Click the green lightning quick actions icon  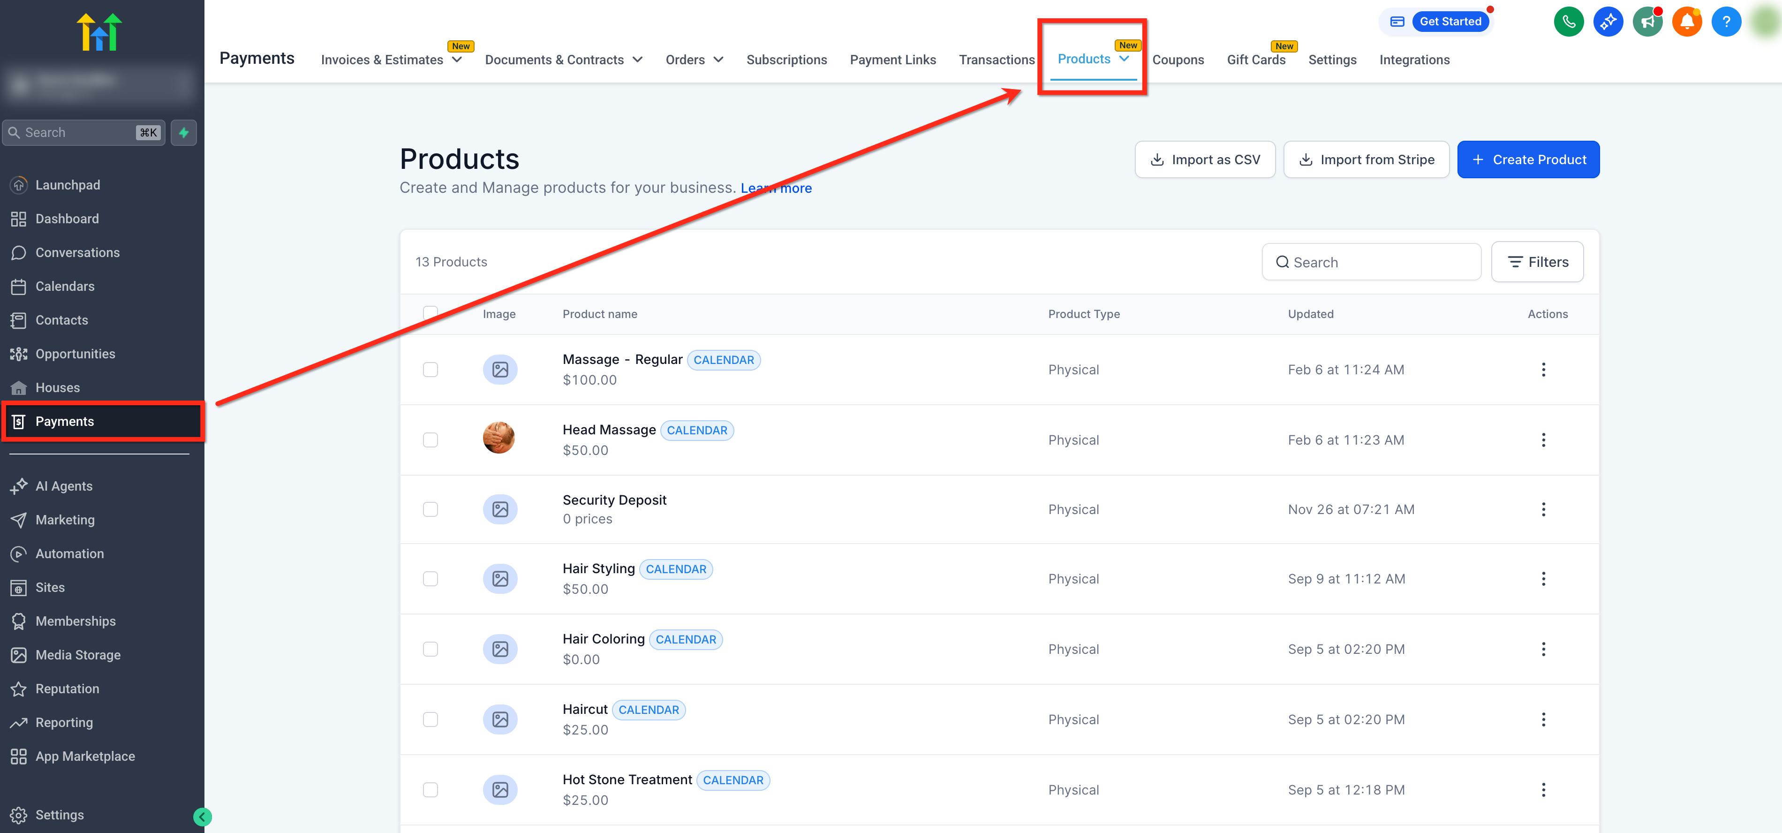click(183, 132)
